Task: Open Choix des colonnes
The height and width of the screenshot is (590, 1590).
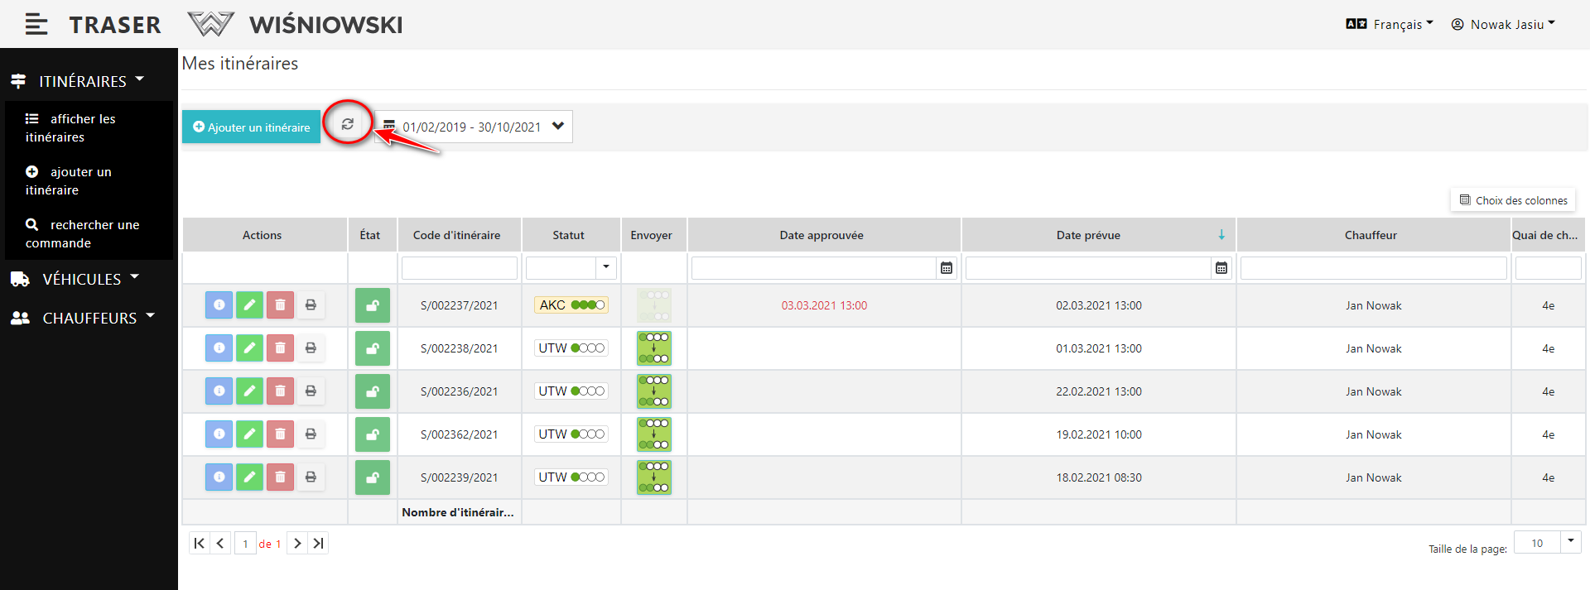Action: tap(1513, 200)
